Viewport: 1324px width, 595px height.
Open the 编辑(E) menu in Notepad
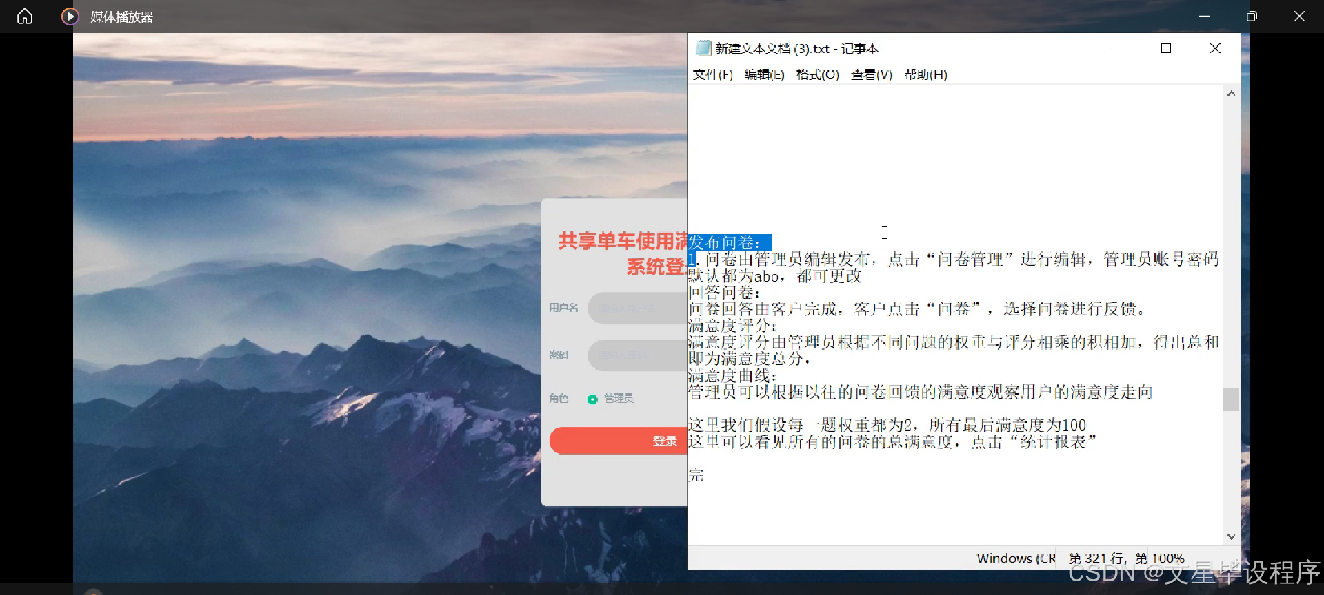click(x=765, y=74)
